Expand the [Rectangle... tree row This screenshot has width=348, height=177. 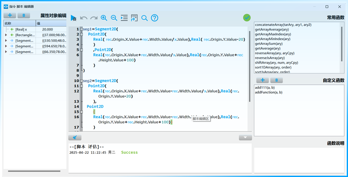[x=6, y=35]
